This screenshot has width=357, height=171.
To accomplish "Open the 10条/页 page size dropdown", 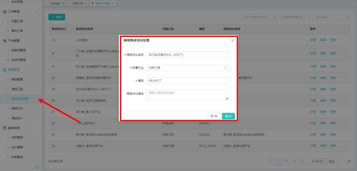I will (x=318, y=162).
